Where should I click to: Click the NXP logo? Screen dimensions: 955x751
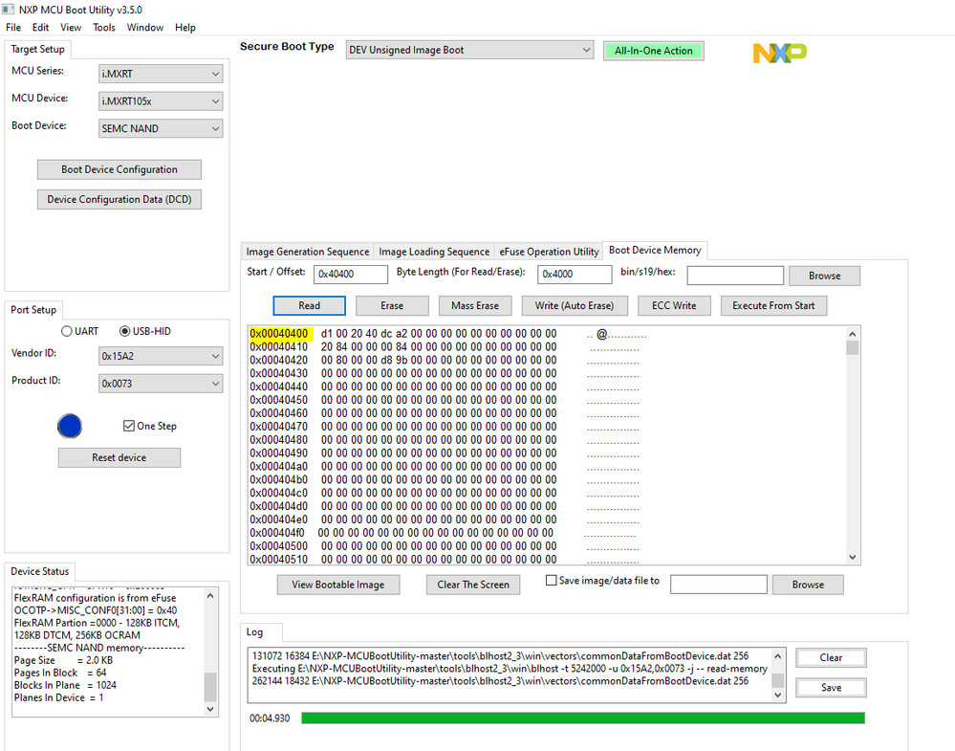tap(780, 53)
